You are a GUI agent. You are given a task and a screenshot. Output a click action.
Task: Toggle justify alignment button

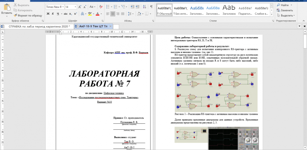[x=123, y=14]
